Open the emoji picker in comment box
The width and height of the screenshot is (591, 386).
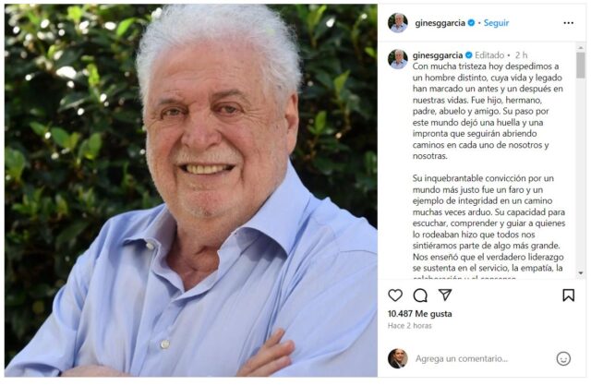(x=563, y=358)
